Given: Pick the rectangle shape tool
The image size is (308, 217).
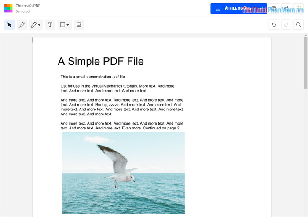Looking at the screenshot, I should (x=62, y=25).
